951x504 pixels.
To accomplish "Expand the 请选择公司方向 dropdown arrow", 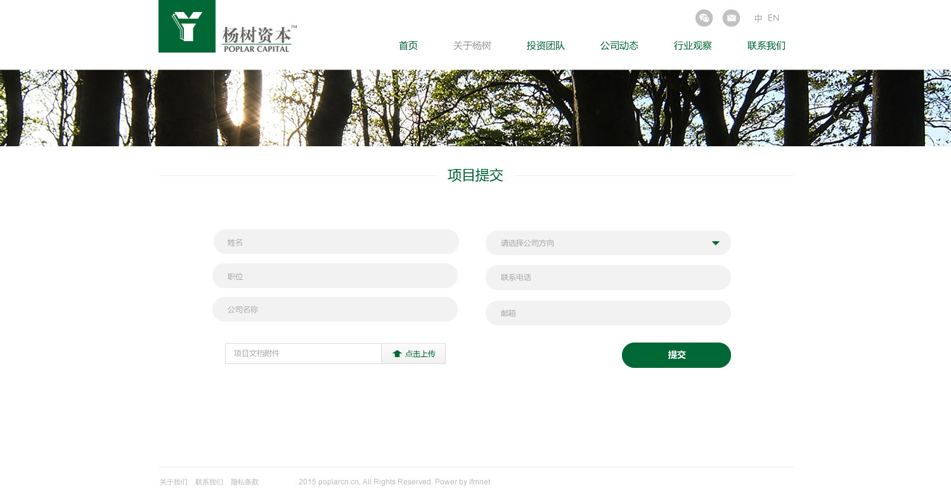I will 715,243.
